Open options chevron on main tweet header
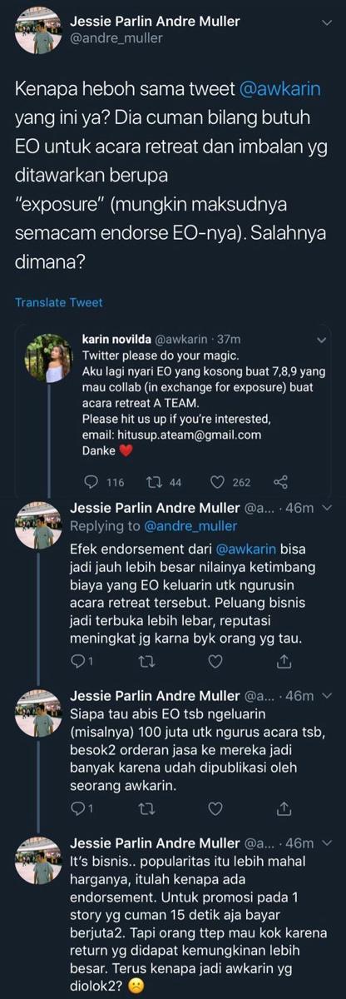Viewport: 346px width, 999px height. point(326,23)
